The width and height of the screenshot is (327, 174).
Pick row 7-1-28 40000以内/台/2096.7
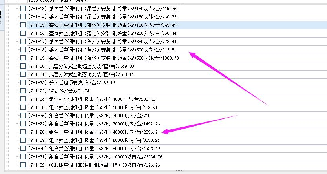point(93,132)
